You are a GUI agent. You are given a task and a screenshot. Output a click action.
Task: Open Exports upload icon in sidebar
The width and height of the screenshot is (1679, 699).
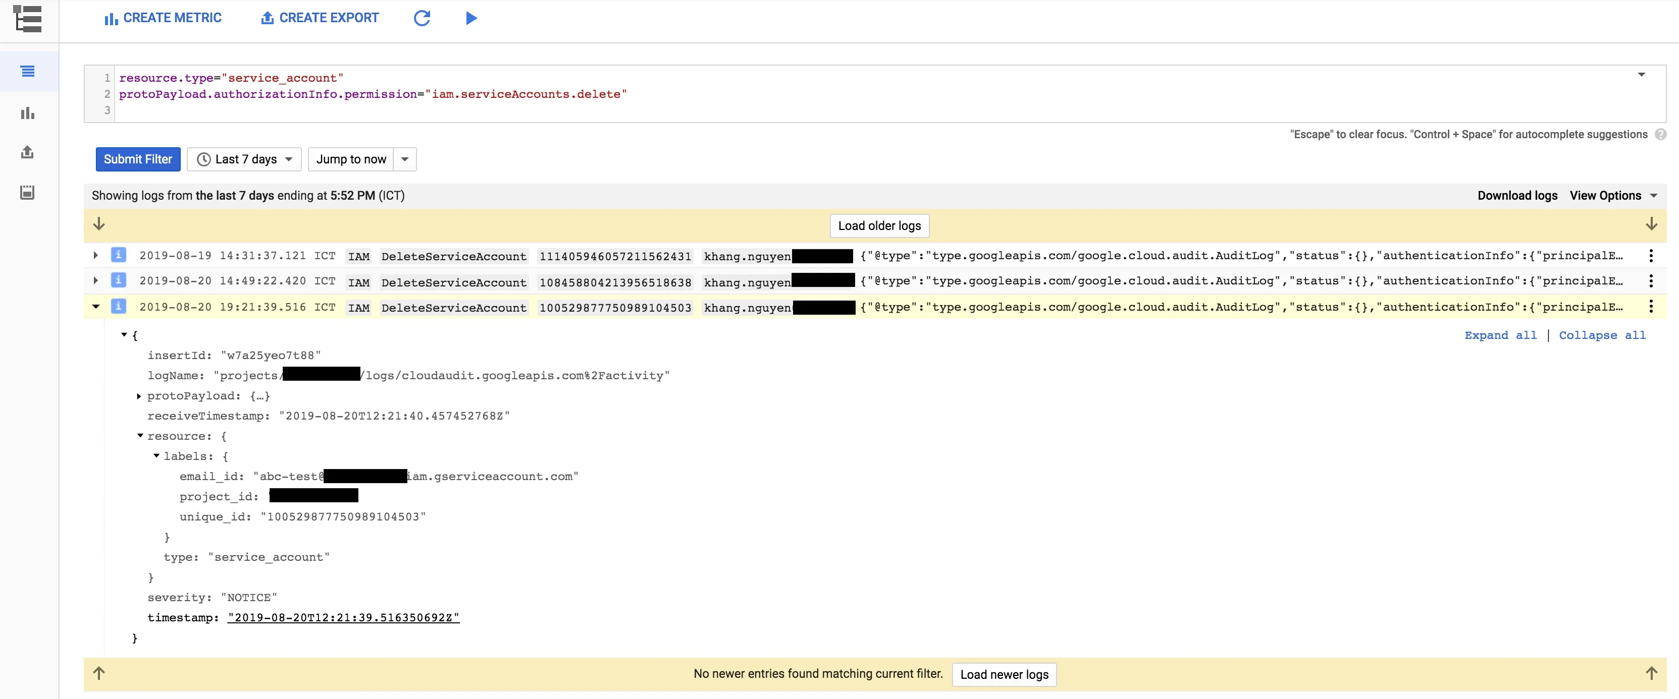coord(27,152)
